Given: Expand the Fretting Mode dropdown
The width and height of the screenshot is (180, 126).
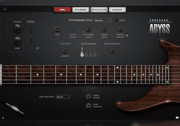Looking at the screenshot, I should pyautogui.click(x=63, y=97).
